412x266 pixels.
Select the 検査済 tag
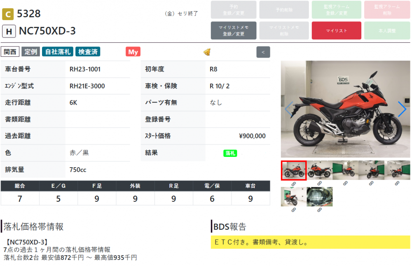(x=88, y=52)
